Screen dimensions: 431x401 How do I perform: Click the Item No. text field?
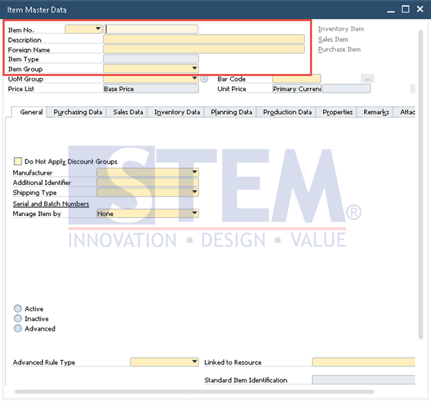[x=151, y=29]
